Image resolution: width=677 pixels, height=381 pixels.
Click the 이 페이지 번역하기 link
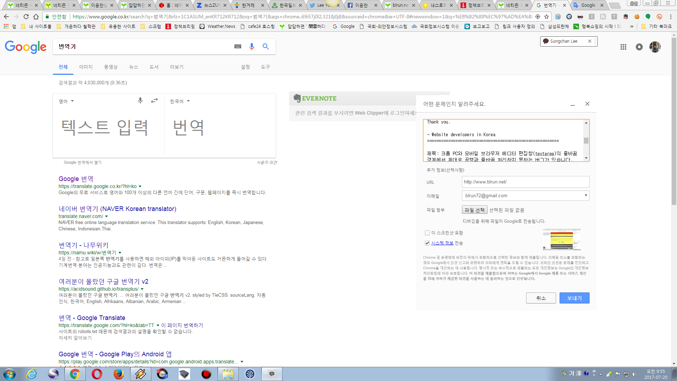pos(182,325)
